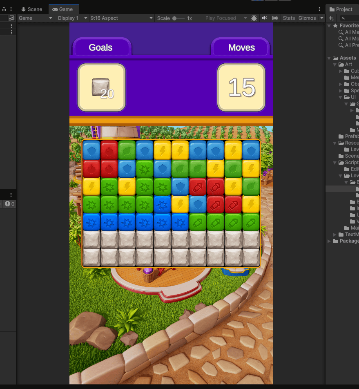Collapse the Assets folder arrow
Image resolution: width=359 pixels, height=389 pixels.
pos(329,58)
